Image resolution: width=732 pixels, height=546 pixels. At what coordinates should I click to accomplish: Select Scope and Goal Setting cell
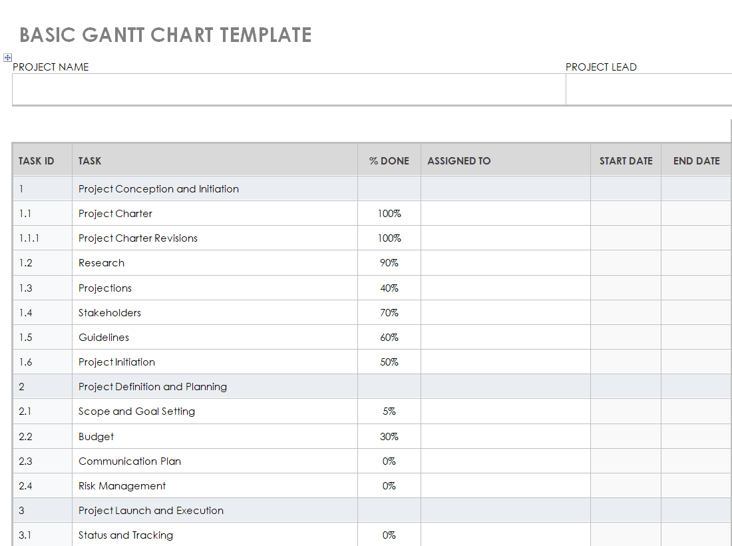pyautogui.click(x=215, y=411)
